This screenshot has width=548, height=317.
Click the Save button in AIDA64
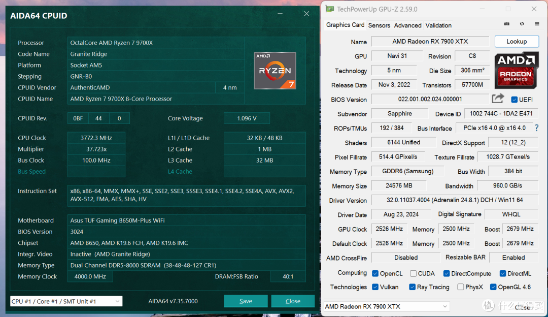[246, 301]
